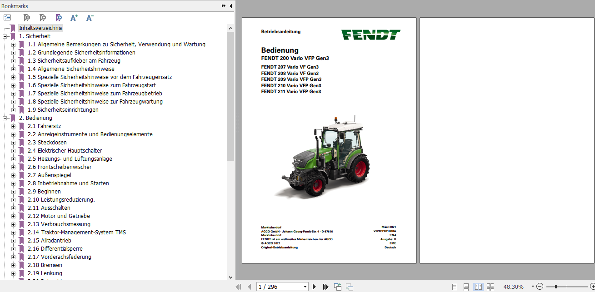Select continuous page layout view
The width and height of the screenshot is (595, 292).
pyautogui.click(x=466, y=287)
